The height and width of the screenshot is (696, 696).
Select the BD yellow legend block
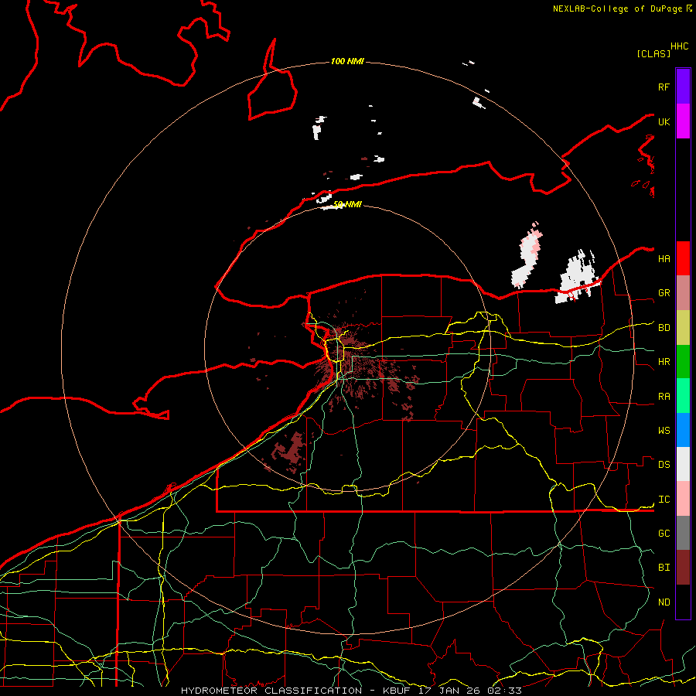(x=683, y=327)
